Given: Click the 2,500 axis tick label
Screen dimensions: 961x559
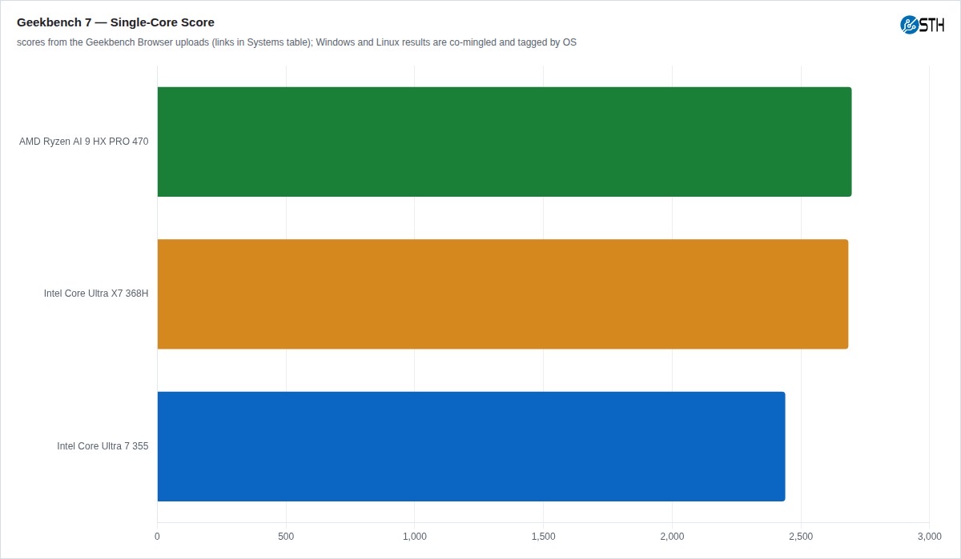Looking at the screenshot, I should coord(801,536).
